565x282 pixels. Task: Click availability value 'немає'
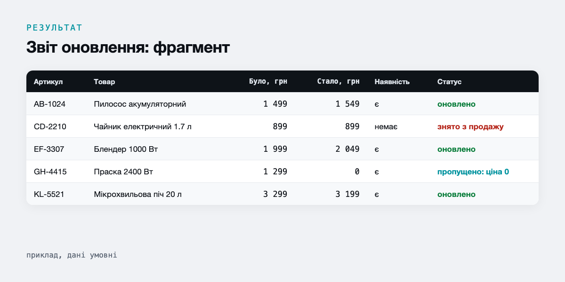386,126
